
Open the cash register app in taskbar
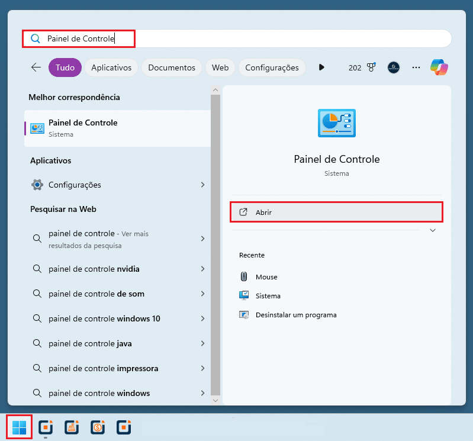(x=72, y=427)
